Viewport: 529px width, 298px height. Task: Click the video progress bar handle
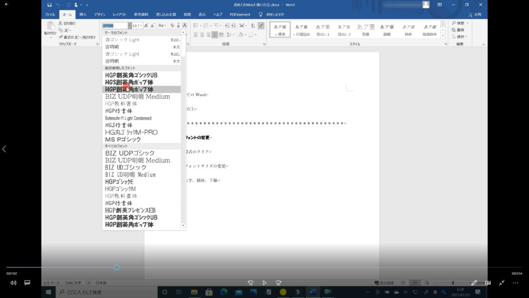(x=116, y=267)
